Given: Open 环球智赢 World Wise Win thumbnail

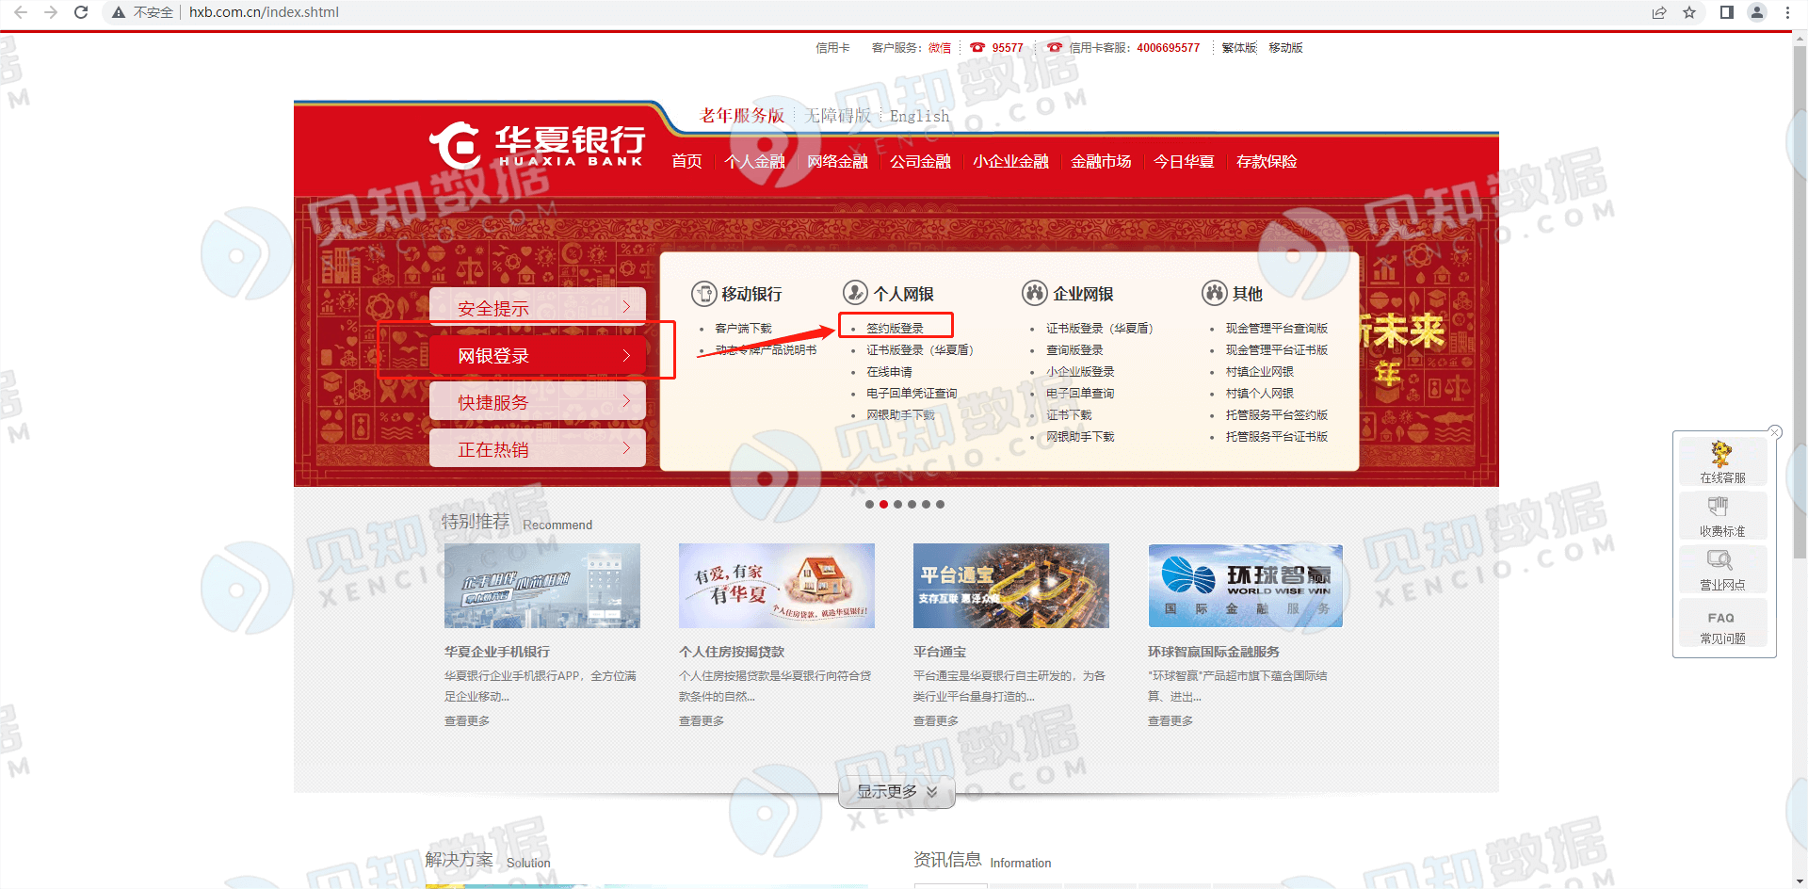Looking at the screenshot, I should point(1245,585).
